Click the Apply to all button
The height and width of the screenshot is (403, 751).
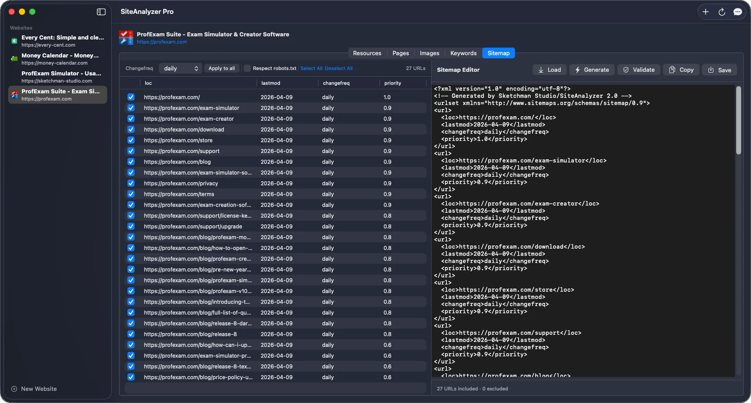coord(222,68)
